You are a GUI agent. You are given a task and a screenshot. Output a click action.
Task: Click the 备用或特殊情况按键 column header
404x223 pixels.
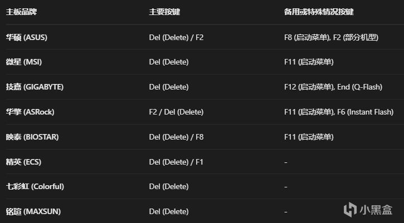coord(319,12)
